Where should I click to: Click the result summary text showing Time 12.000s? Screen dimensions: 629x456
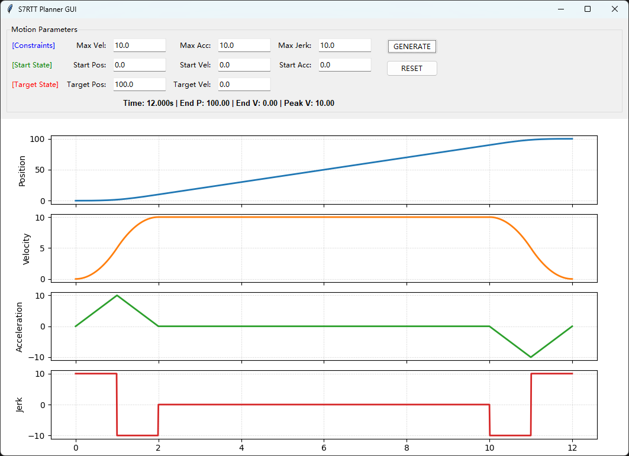coord(228,103)
